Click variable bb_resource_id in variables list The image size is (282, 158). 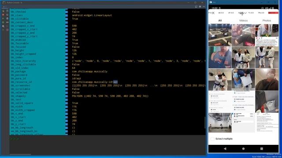(21, 82)
